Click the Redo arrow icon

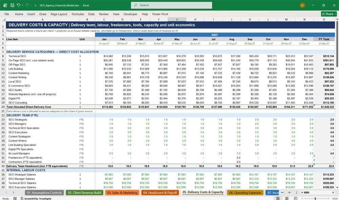(x=27, y=5)
